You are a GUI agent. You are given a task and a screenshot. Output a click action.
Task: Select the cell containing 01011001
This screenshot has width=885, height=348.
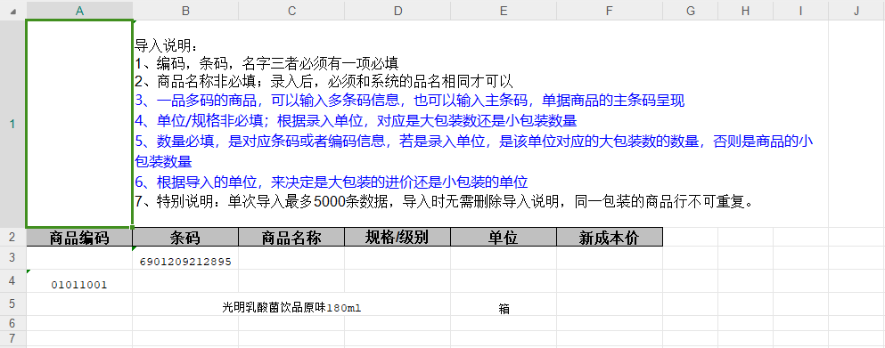tap(79, 281)
